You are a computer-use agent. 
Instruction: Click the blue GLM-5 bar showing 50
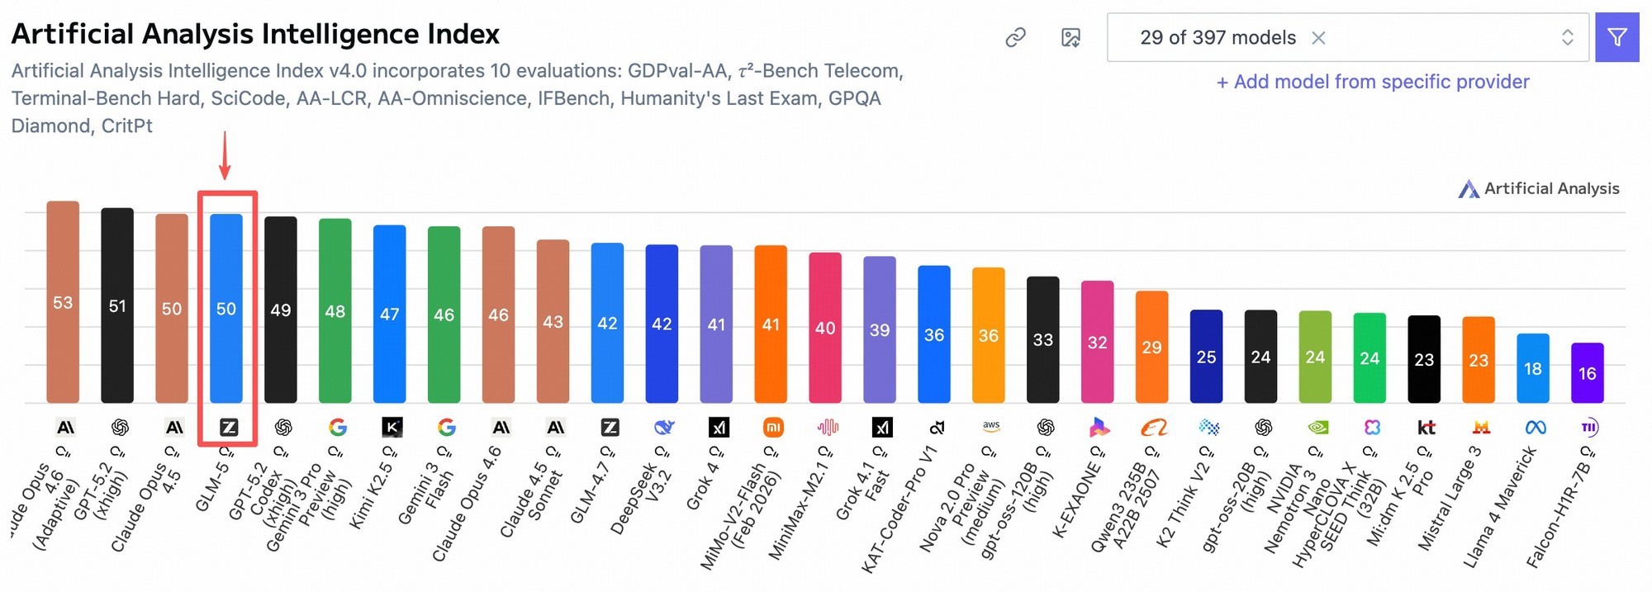[x=226, y=308]
